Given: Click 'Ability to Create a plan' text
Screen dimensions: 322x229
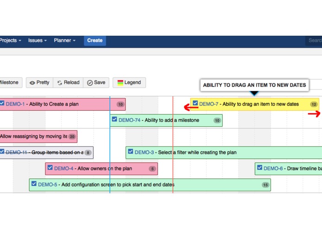Looking at the screenshot, I should [54, 104].
